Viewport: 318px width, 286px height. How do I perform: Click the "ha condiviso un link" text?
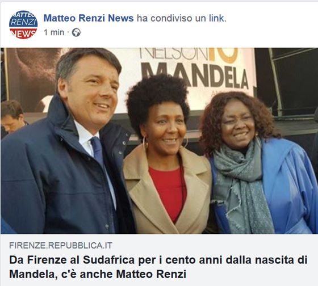pyautogui.click(x=182, y=18)
